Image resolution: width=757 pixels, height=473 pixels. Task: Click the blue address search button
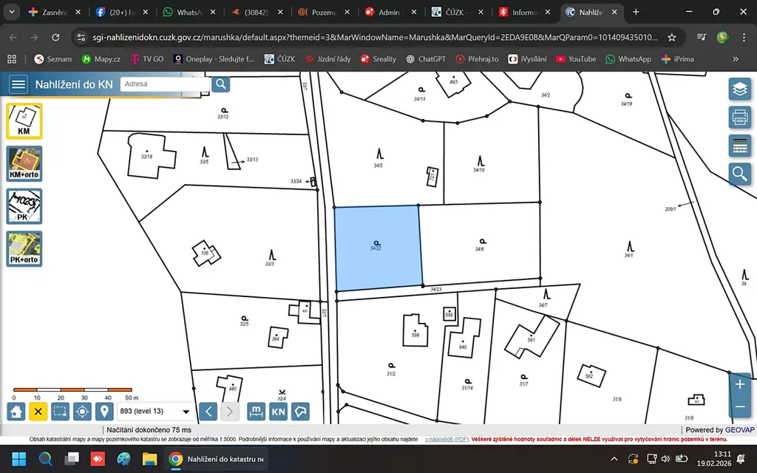(x=220, y=84)
